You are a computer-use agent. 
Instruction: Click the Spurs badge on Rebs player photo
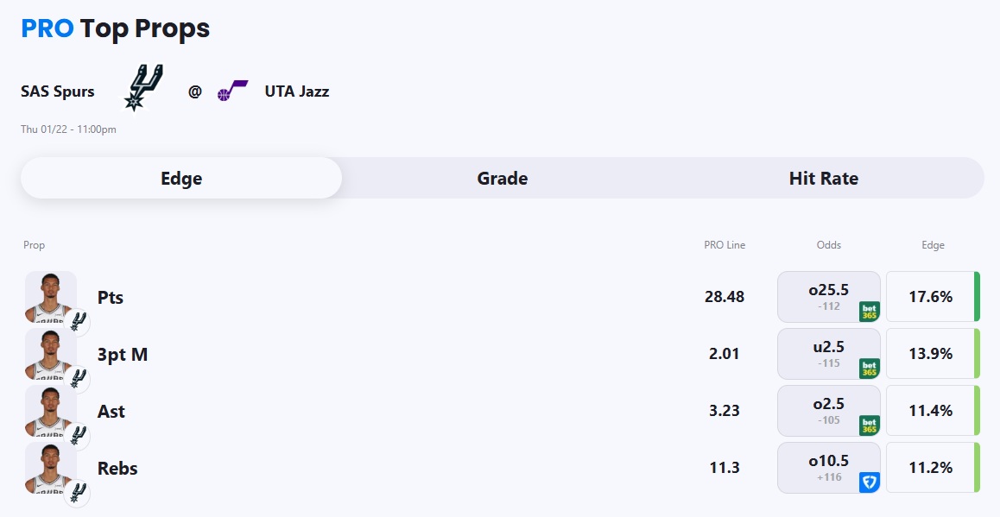point(78,493)
